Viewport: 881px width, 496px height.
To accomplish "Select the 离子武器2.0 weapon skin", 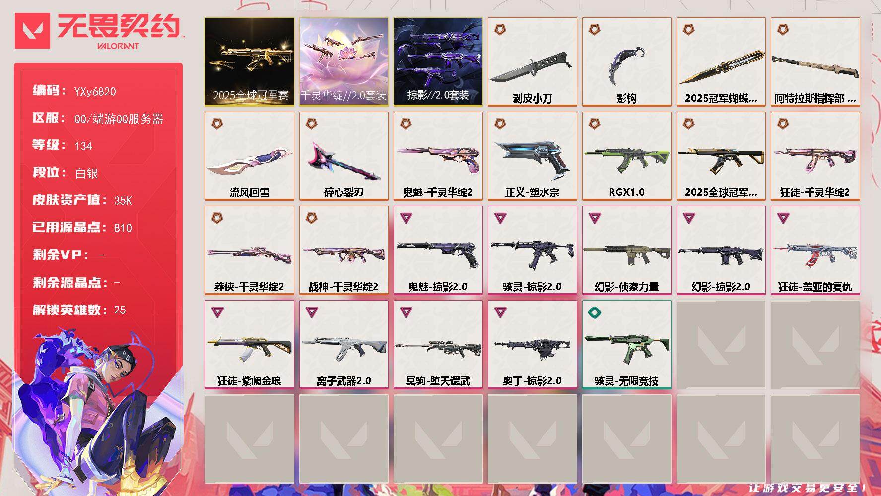I will (343, 345).
